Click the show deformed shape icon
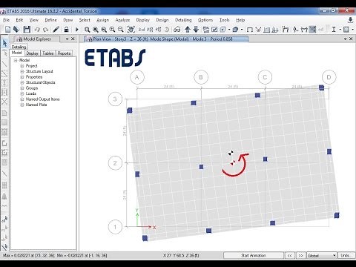The height and width of the screenshot is (267, 356). [x=258, y=30]
